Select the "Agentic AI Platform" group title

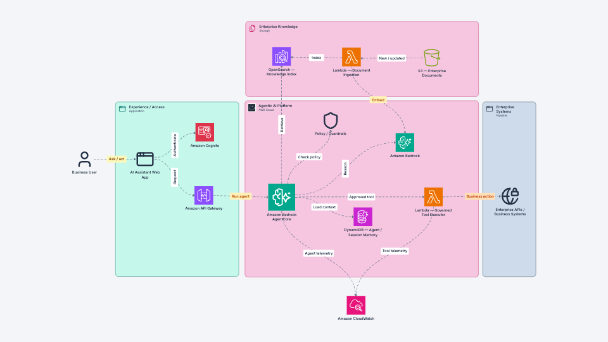[x=275, y=106]
